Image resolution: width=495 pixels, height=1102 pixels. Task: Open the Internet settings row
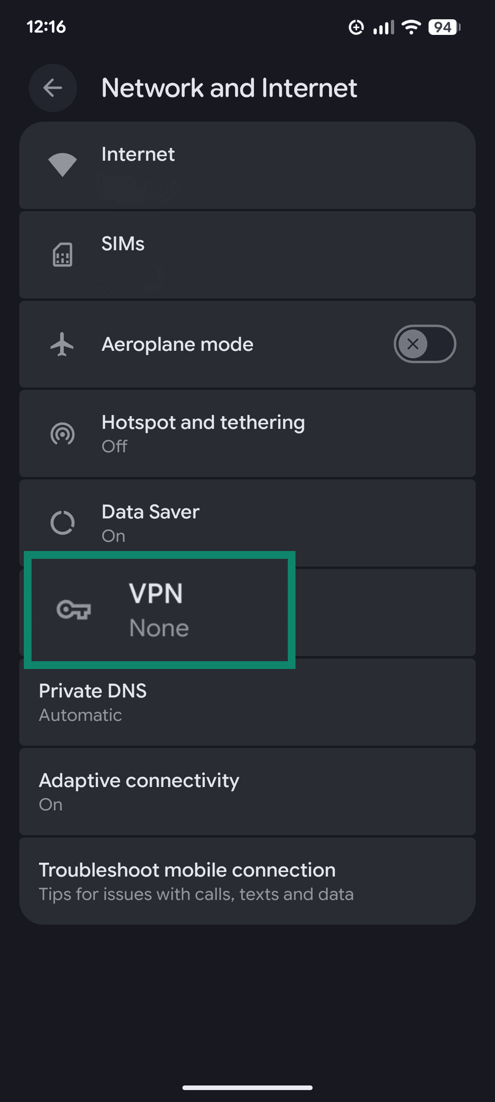[x=247, y=164]
